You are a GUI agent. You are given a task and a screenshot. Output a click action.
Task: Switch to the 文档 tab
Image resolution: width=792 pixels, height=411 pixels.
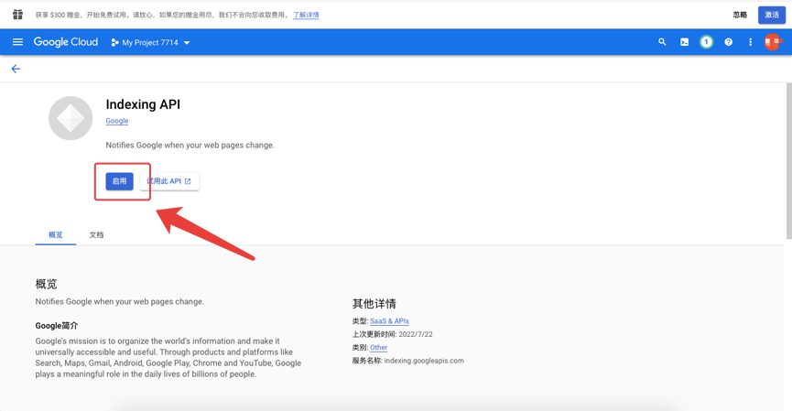96,235
